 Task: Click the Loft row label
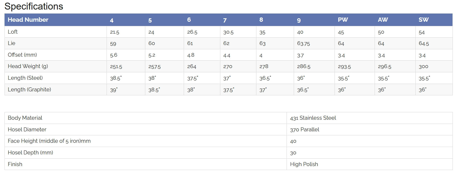(13, 32)
